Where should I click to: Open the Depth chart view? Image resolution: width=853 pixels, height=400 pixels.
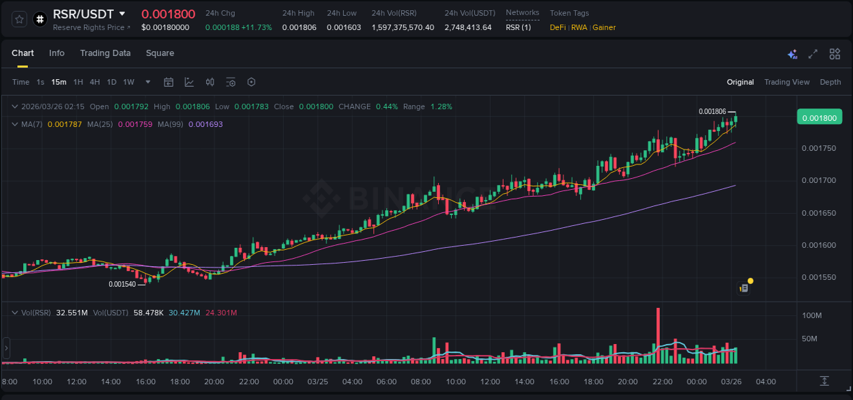tap(830, 82)
